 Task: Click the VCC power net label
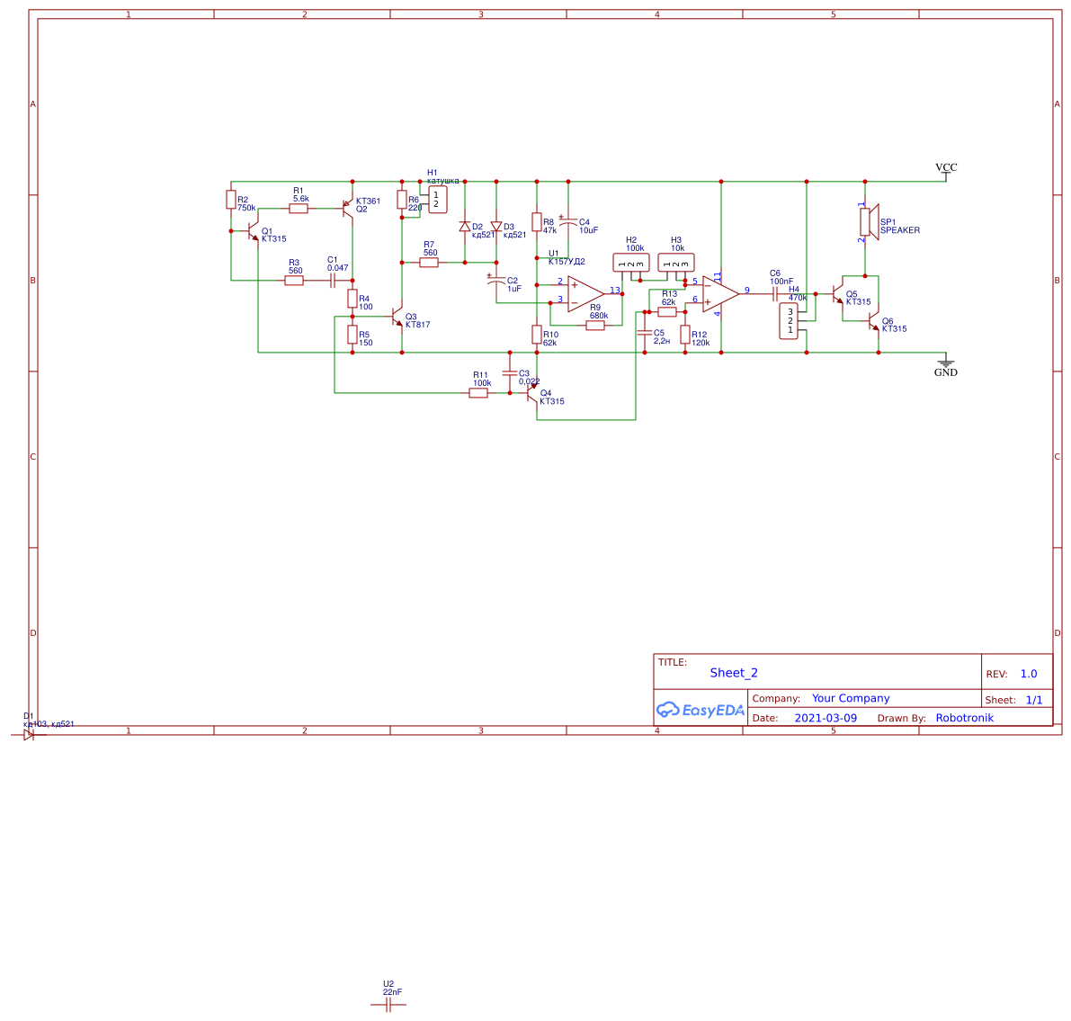pyautogui.click(x=946, y=167)
